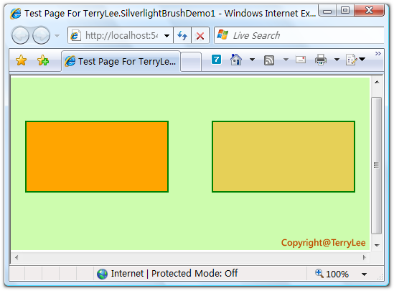Screen dimensions: 394x291
Task: Show more toolbar commands chevron
Action: [378, 53]
